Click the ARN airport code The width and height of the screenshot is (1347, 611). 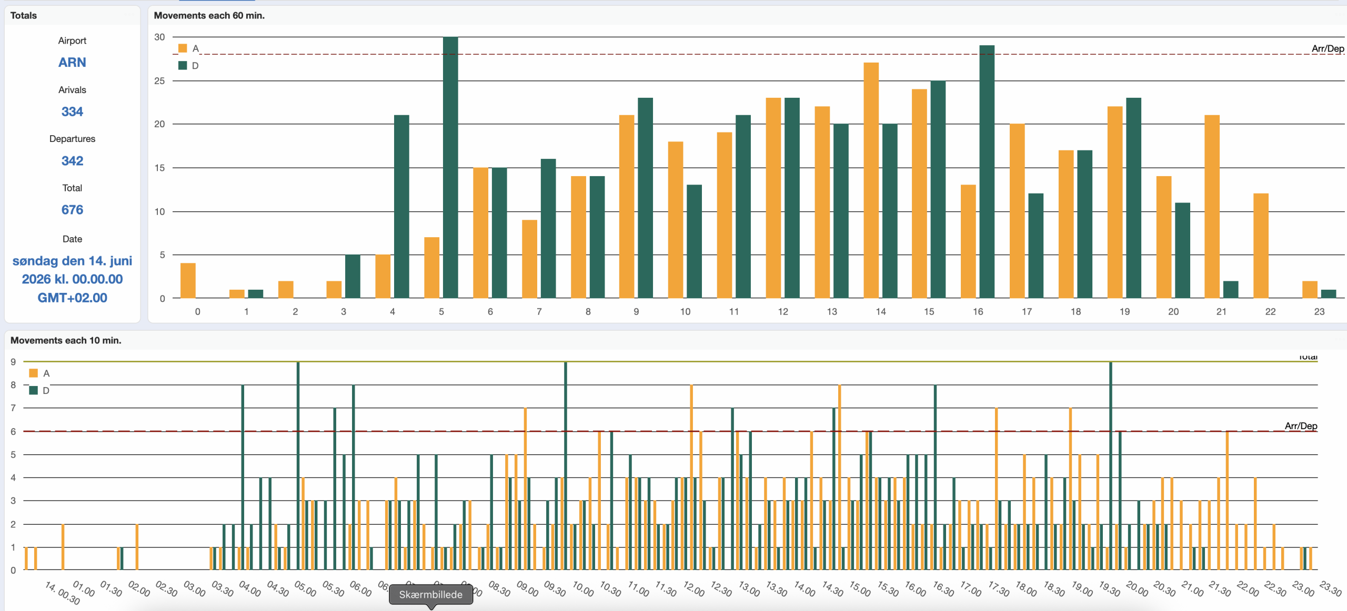[72, 63]
